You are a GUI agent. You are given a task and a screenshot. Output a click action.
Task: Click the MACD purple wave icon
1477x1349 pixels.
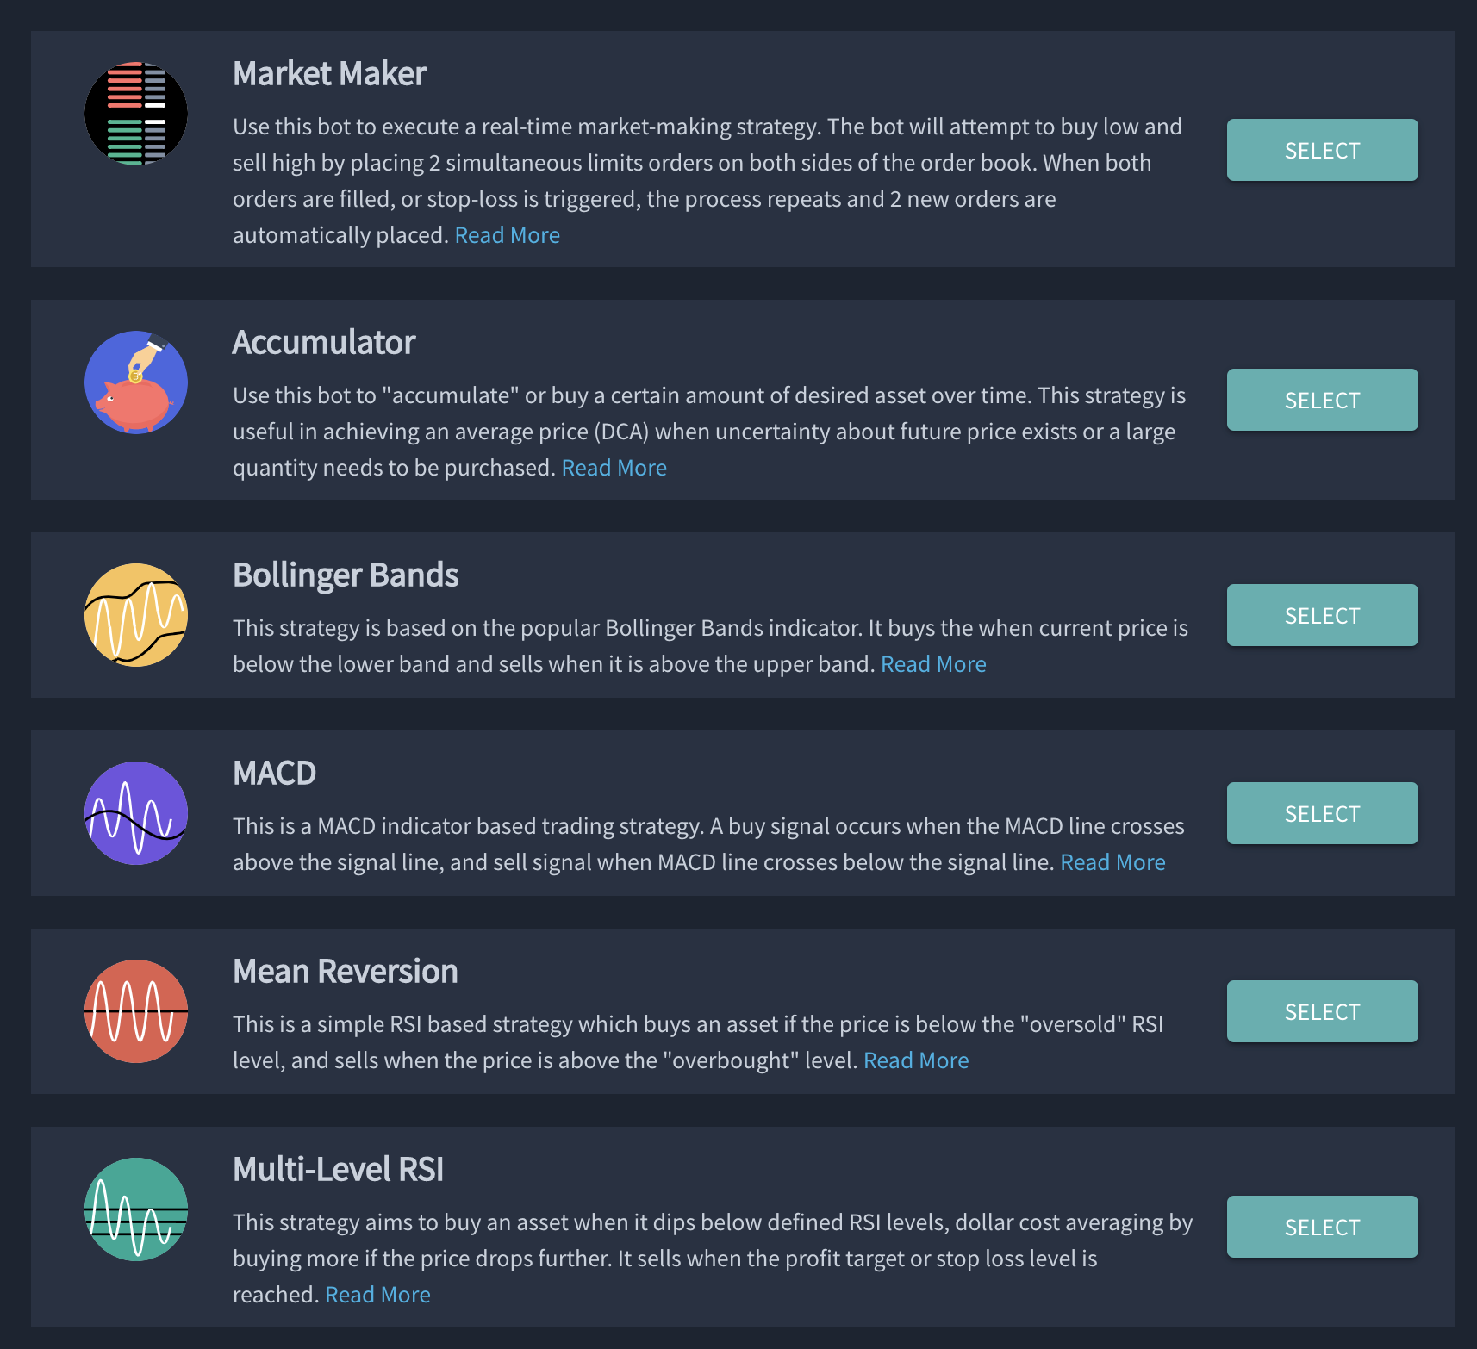[x=136, y=813]
